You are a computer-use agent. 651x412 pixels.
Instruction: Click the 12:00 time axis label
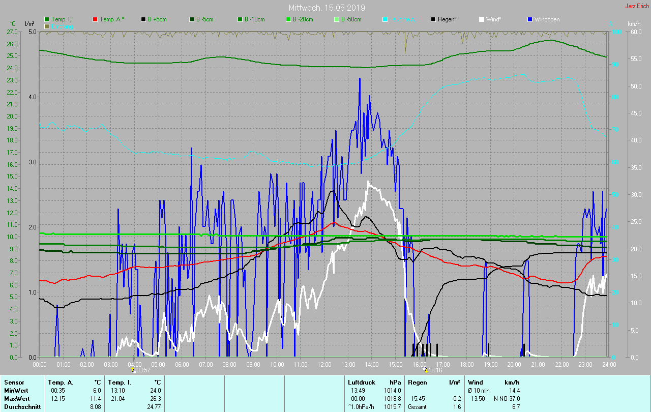324,364
